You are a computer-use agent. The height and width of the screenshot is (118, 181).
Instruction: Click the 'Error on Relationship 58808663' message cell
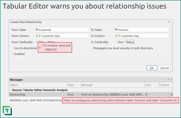112,95
